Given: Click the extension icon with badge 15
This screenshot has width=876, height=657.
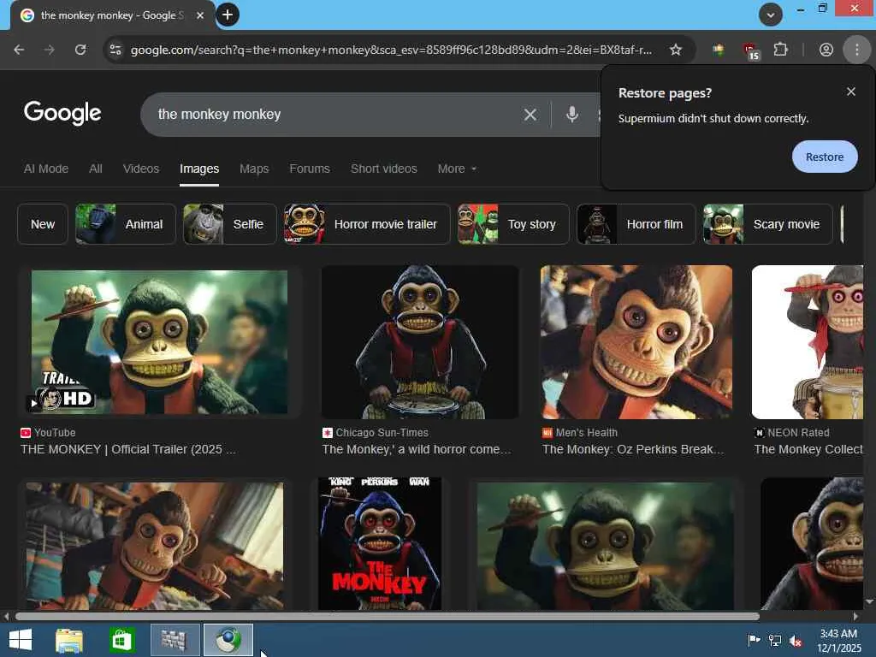Looking at the screenshot, I should (x=751, y=50).
